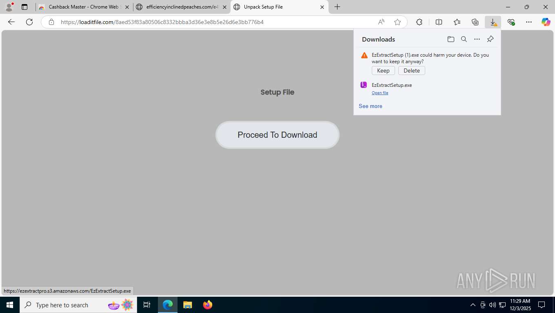
Task: Open the notification center
Action: coord(542,305)
